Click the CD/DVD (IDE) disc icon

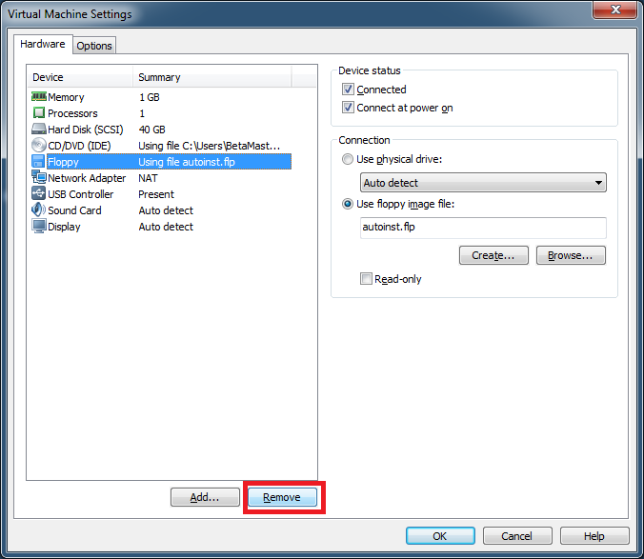tap(39, 146)
